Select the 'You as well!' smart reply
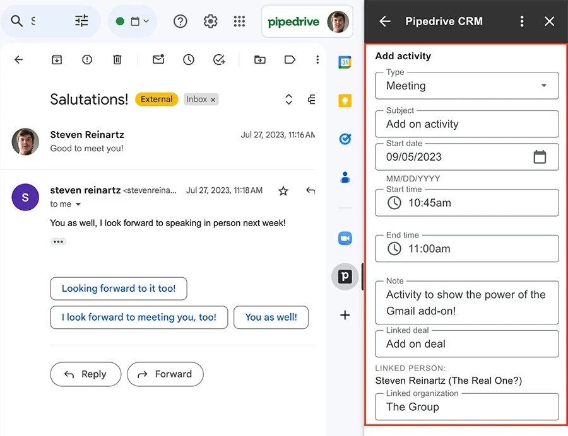 (271, 317)
